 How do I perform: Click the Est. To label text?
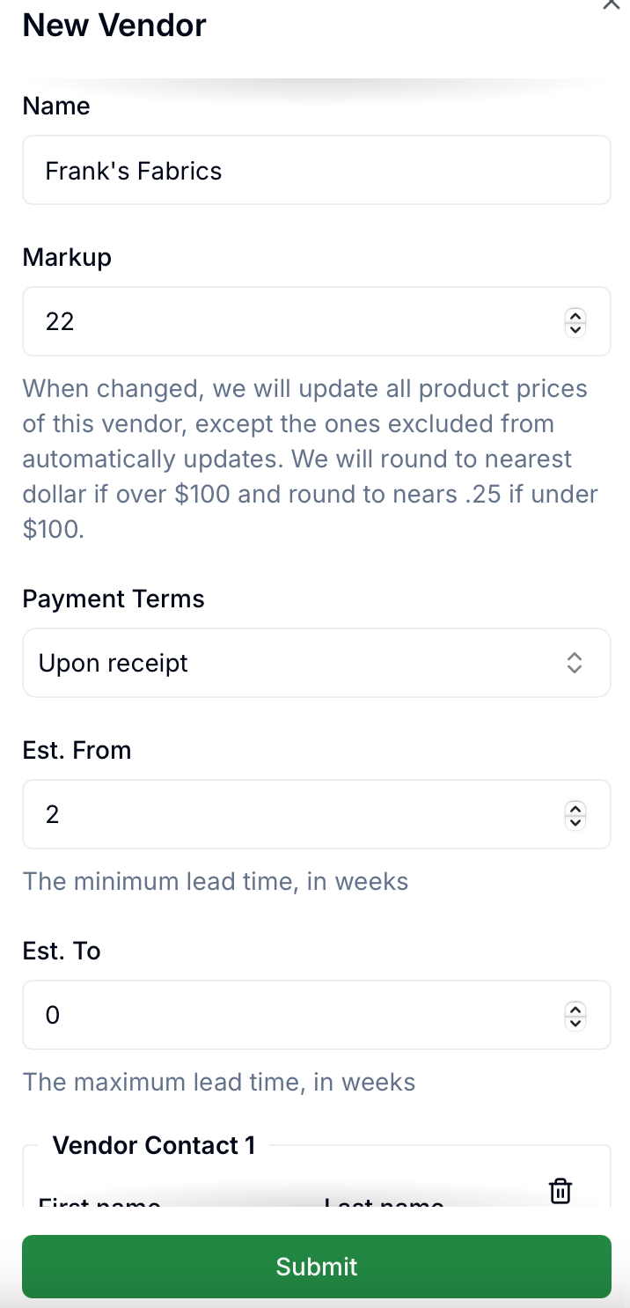tap(62, 951)
